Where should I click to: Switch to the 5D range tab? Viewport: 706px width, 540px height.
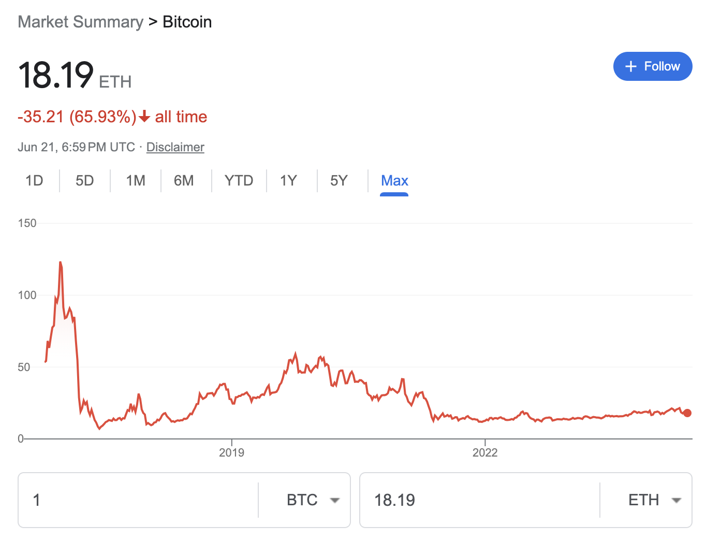pos(84,180)
